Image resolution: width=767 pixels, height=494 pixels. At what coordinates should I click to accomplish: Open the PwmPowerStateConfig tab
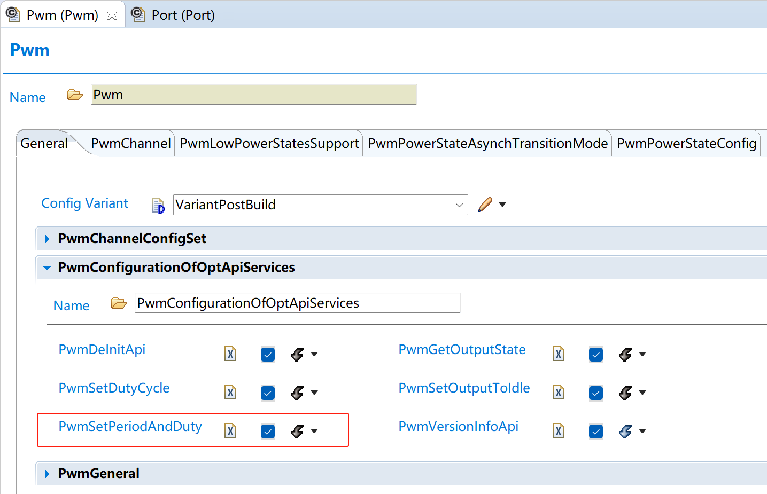point(686,143)
